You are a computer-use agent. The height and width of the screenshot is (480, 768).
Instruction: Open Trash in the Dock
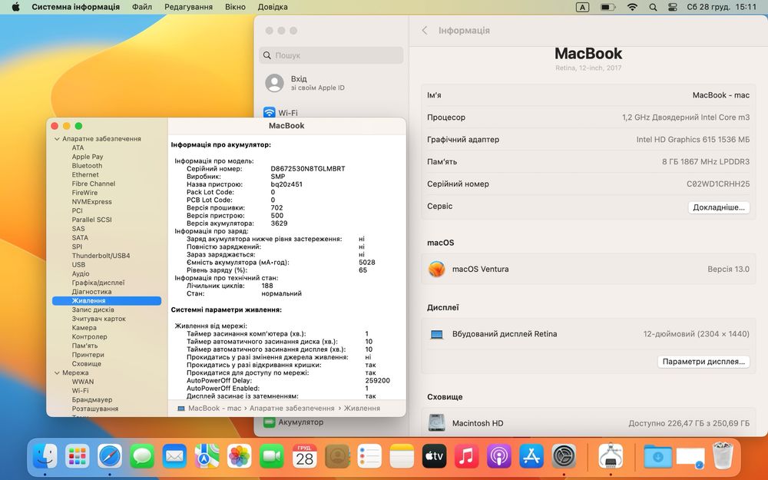[x=723, y=455]
